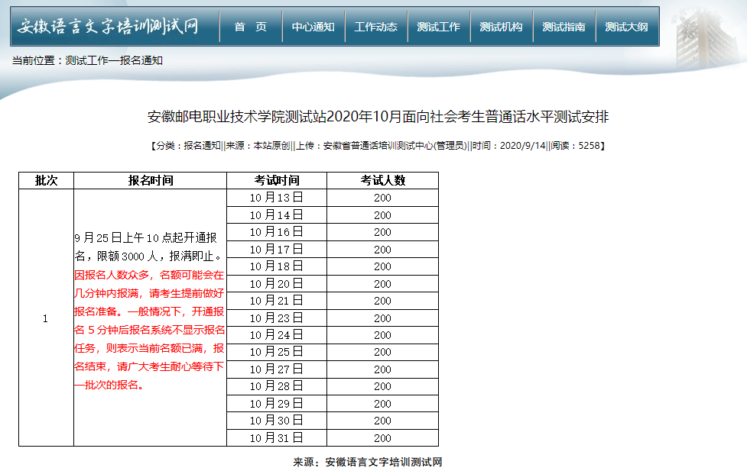Select the 10月25日 exam date

277,352
